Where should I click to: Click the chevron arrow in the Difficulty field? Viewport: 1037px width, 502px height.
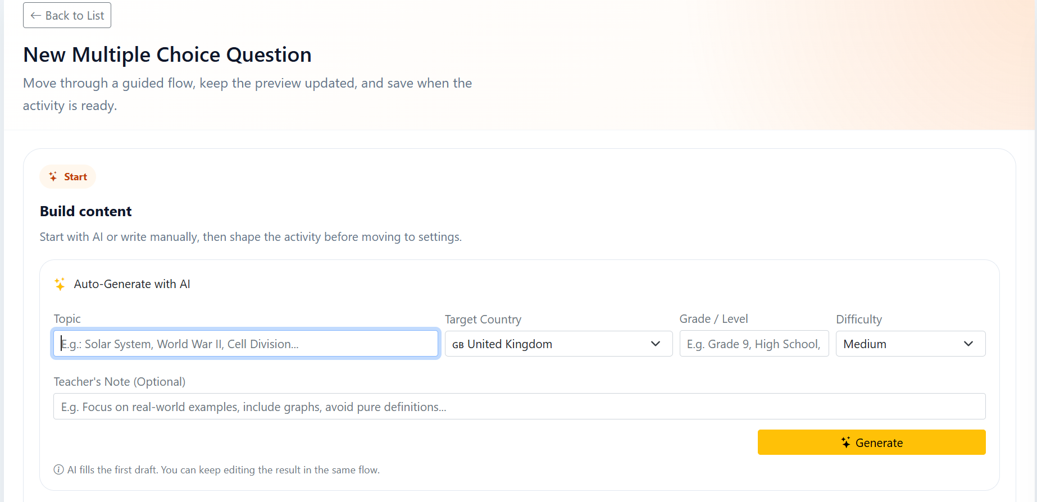(968, 344)
